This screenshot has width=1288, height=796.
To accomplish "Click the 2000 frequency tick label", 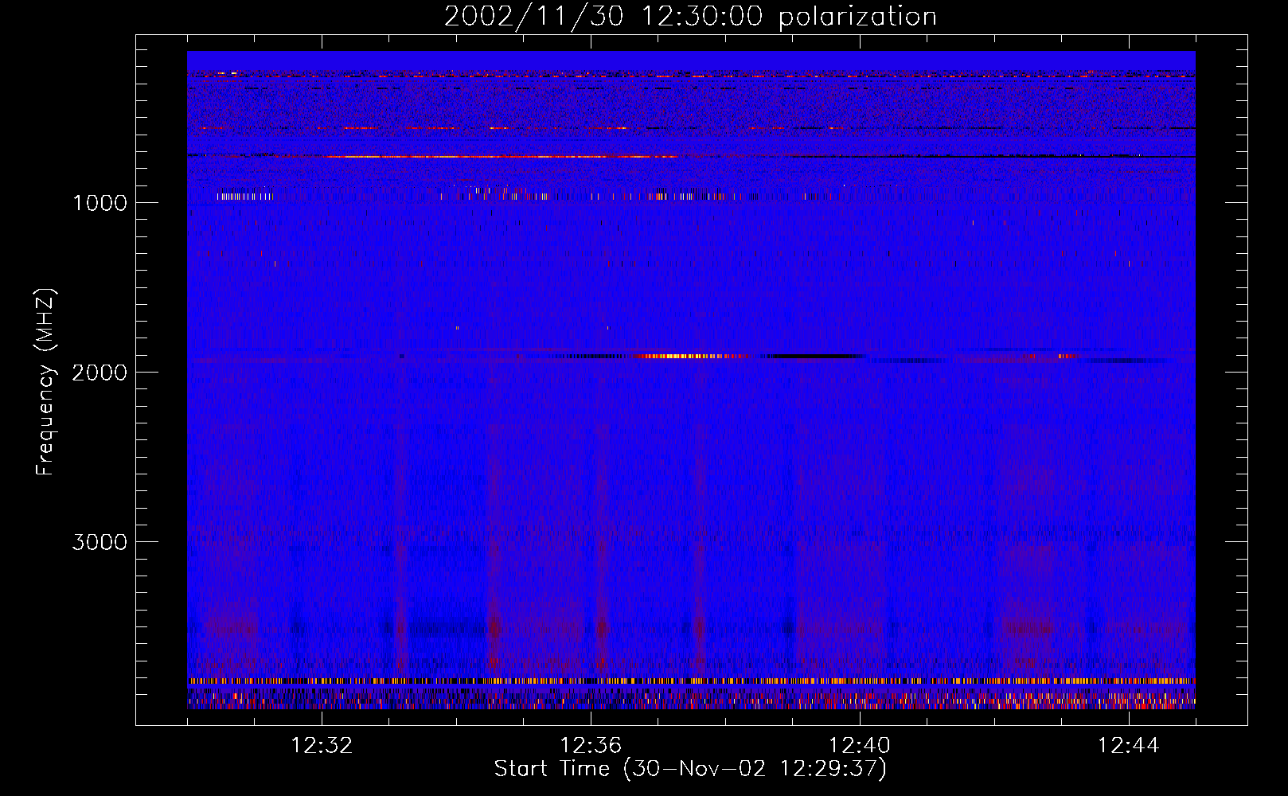I will pyautogui.click(x=100, y=373).
